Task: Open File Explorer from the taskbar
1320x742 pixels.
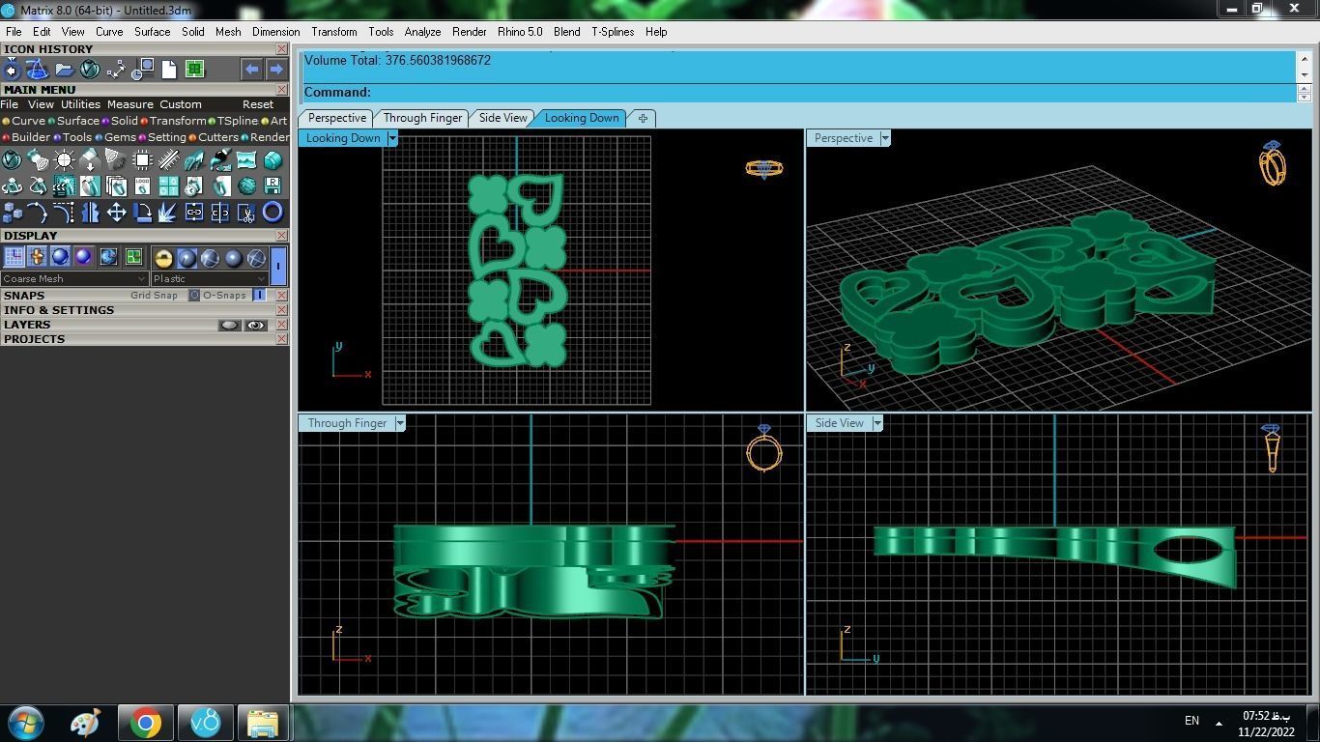Action: point(262,723)
